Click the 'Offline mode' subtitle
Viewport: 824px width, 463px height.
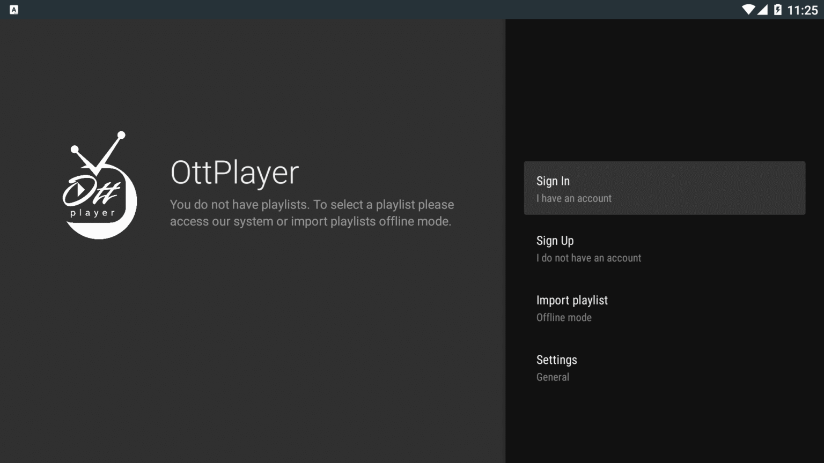[564, 317]
